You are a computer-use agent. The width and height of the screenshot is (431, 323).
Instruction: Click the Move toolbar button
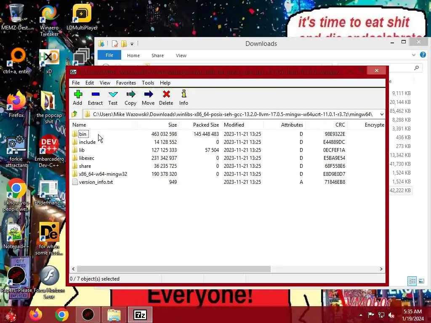148,98
